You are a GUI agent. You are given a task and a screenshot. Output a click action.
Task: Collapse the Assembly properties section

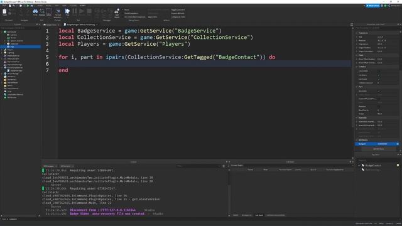point(357,117)
